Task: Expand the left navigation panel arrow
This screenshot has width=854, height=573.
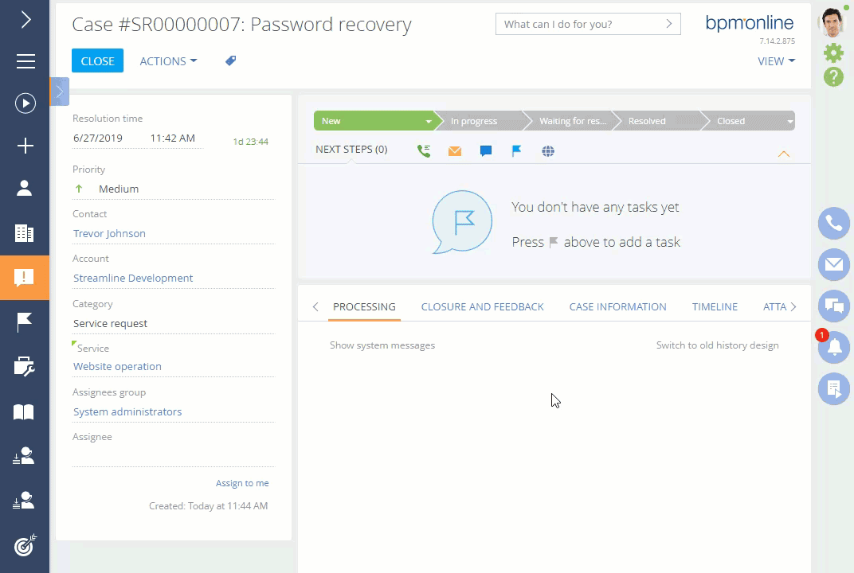Action: tap(25, 20)
